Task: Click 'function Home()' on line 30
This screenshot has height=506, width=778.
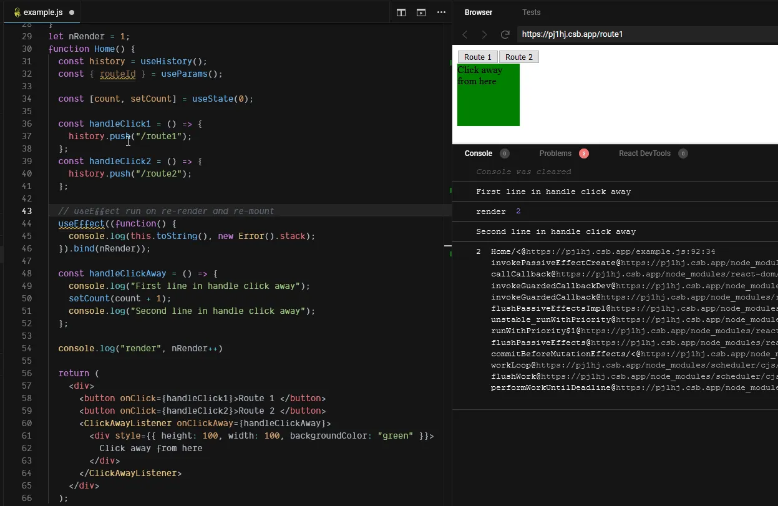Action: tap(87, 49)
